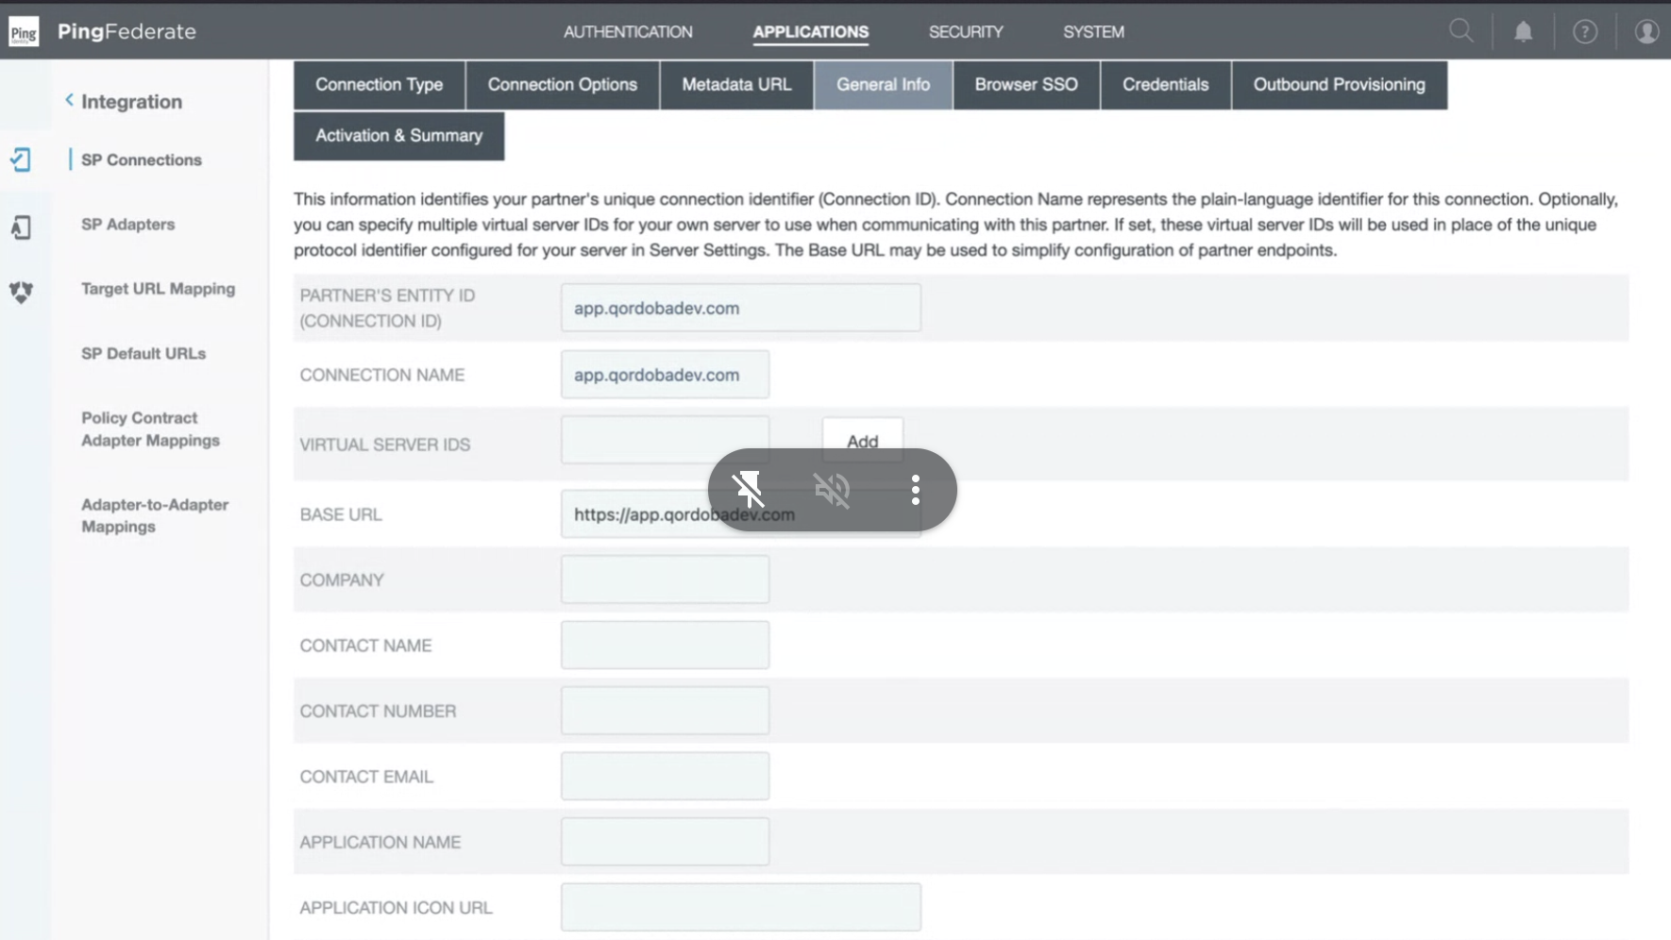Open SP Default URLs in sidebar
This screenshot has width=1671, height=940.
[143, 354]
